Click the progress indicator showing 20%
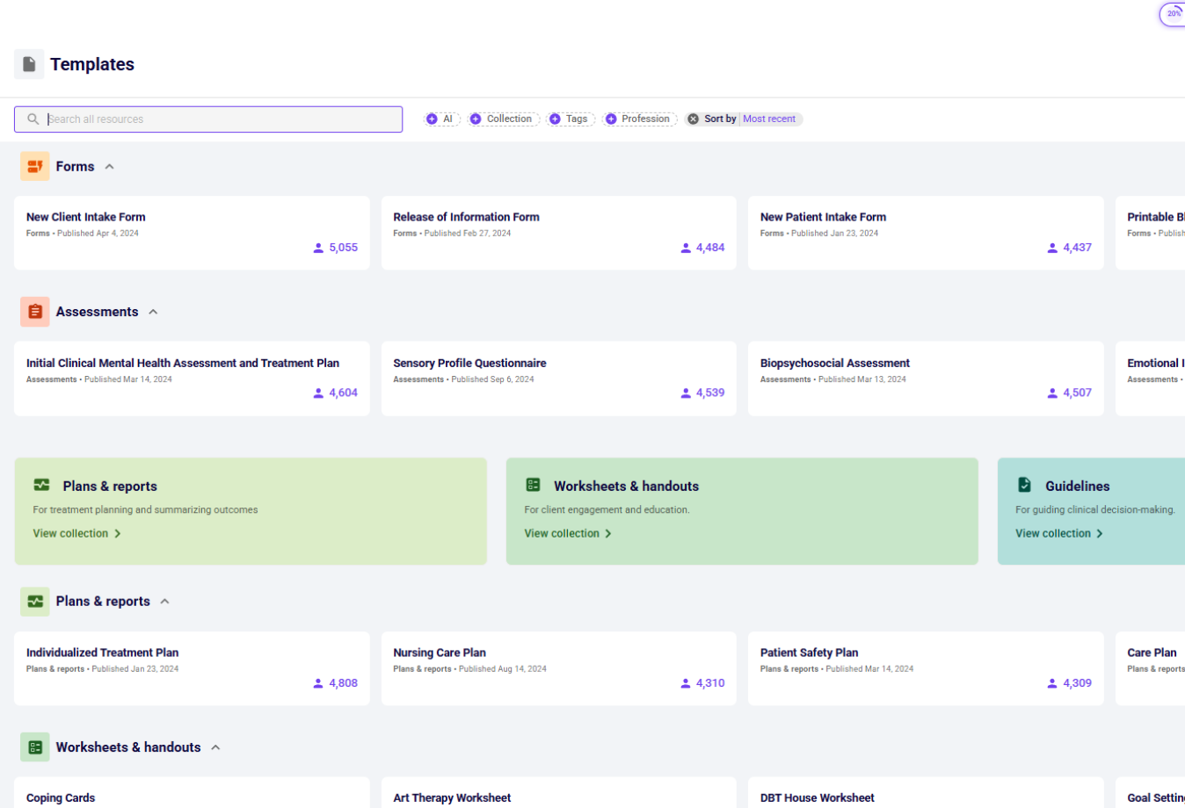 coord(1173,14)
